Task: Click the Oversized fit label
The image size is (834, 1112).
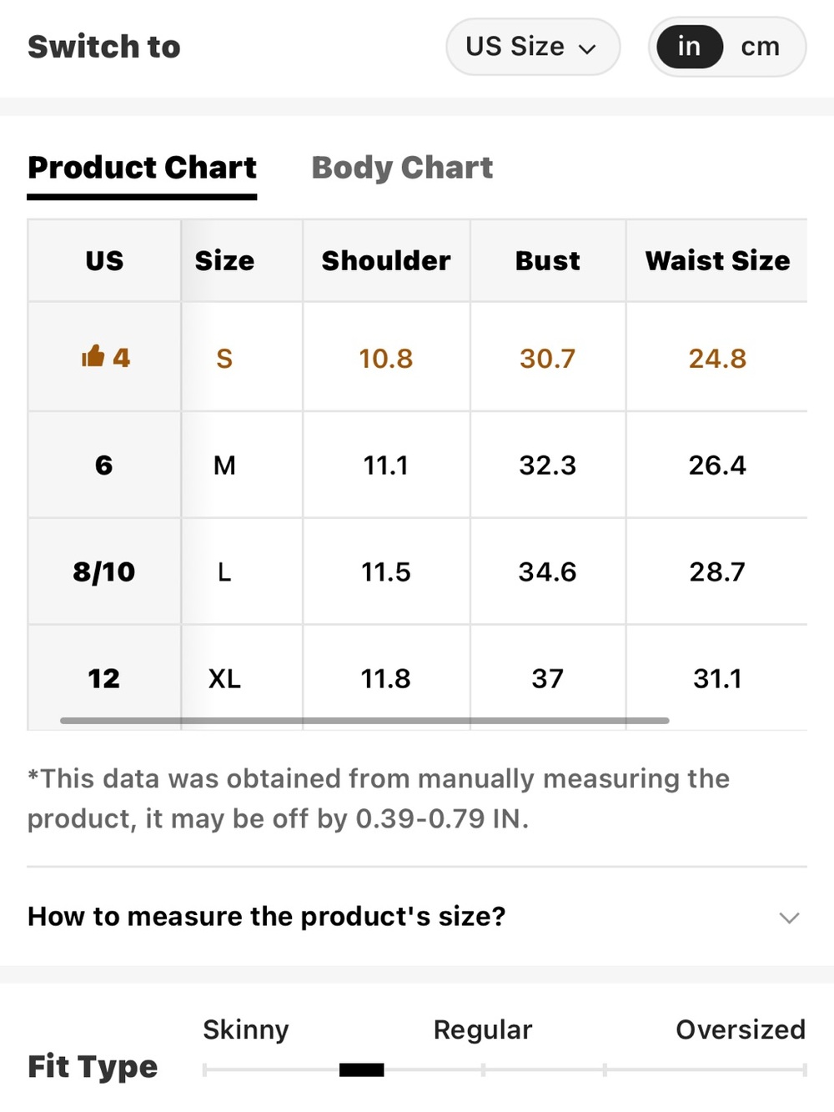Action: pos(741,1029)
